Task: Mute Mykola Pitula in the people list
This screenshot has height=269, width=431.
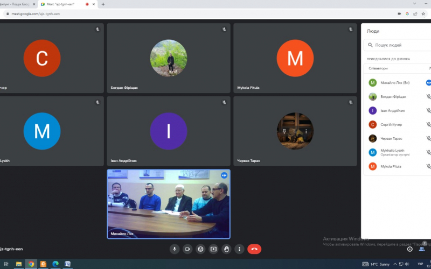Action: pos(428,166)
